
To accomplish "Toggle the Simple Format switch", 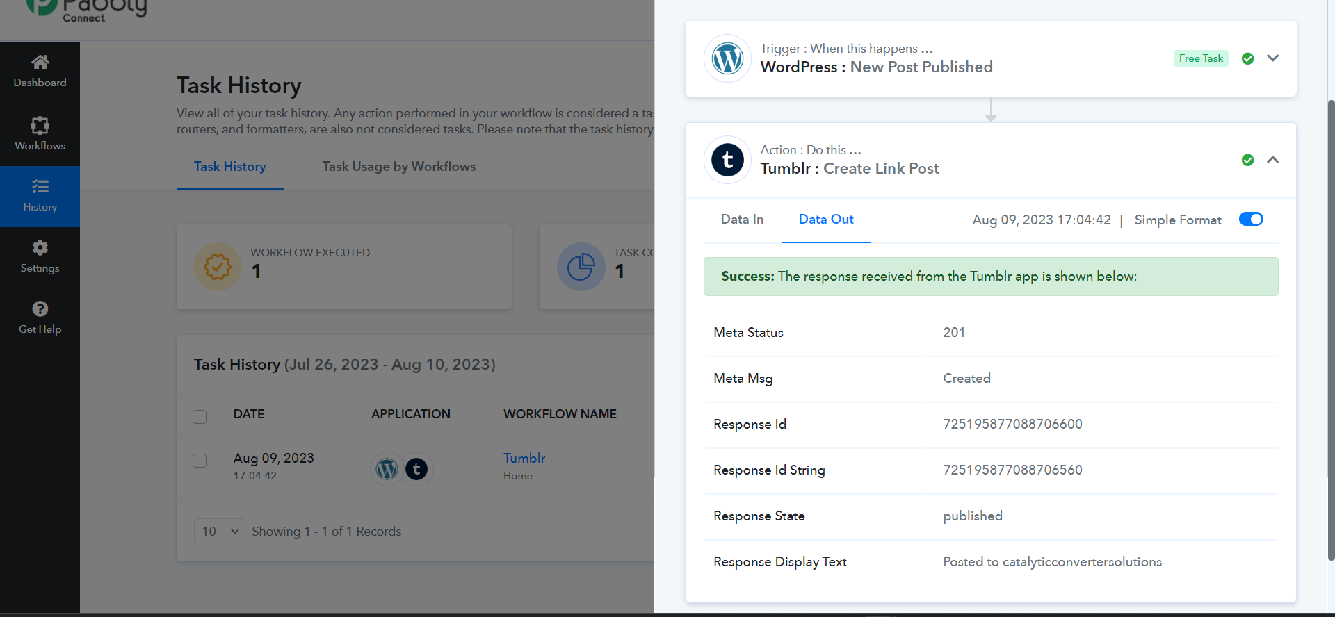I will pyautogui.click(x=1251, y=220).
